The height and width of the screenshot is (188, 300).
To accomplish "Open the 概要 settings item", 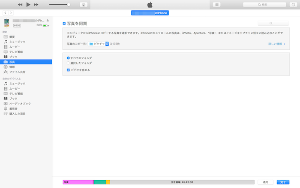I will pyautogui.click(x=26, y=37).
